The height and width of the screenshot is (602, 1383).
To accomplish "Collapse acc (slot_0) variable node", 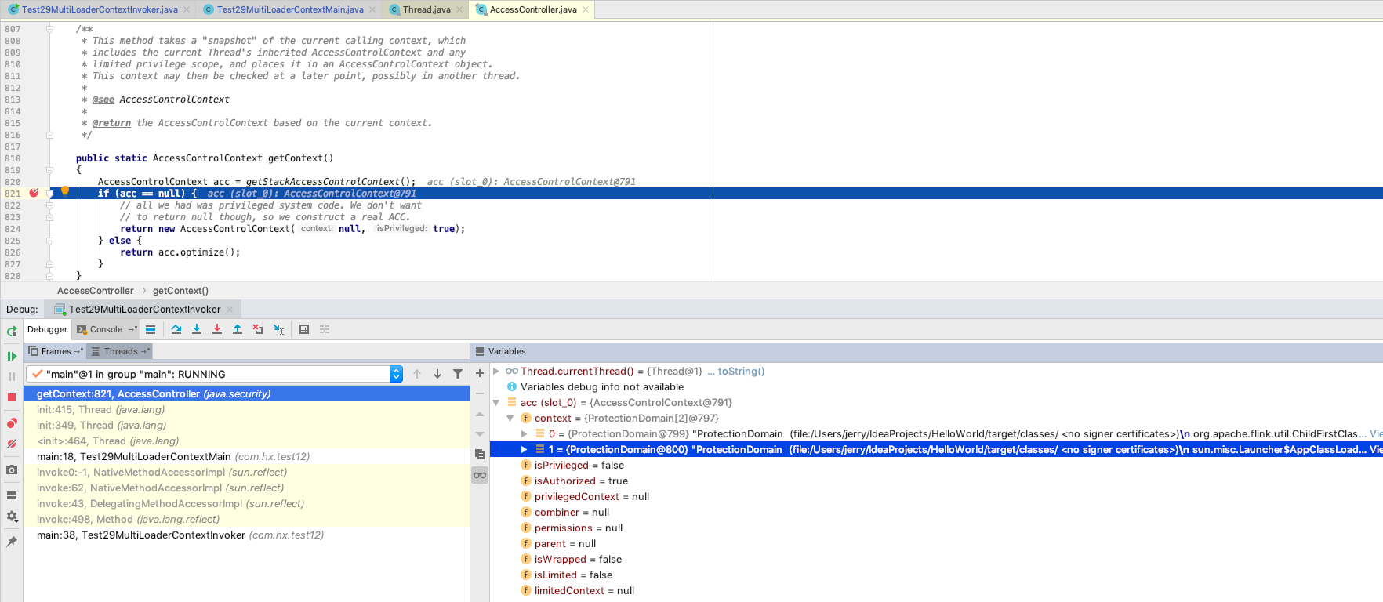I will click(495, 402).
